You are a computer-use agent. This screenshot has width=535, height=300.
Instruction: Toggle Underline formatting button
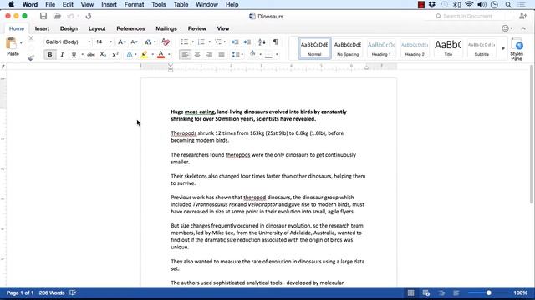point(74,55)
